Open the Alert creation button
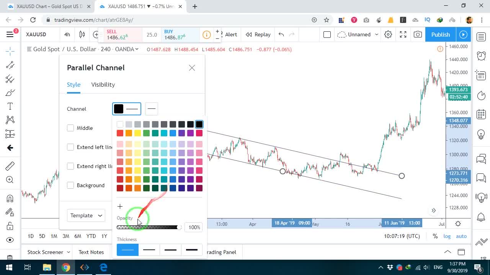Screen dimensions: 490x275 click(231, 34)
